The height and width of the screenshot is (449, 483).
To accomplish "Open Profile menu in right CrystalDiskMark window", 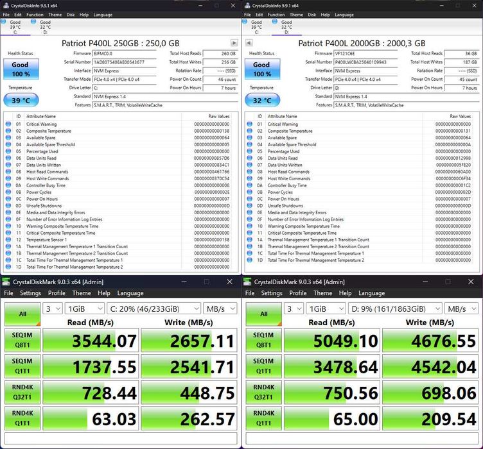I will pyautogui.click(x=298, y=293).
